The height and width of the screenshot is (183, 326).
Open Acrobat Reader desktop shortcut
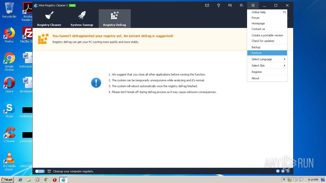28,12
